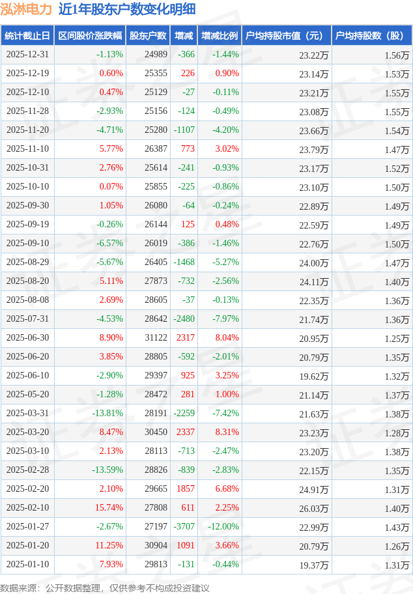Screen dimensions: 413x594
Task: Select the 户均持股市值（元） column header
Action: [x=286, y=36]
